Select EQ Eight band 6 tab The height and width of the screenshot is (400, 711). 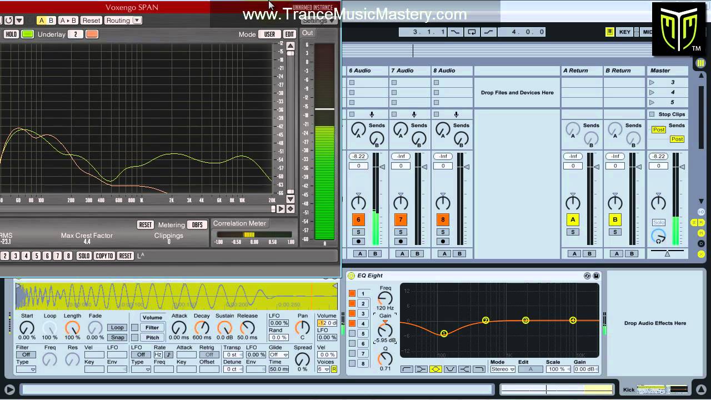click(x=363, y=343)
